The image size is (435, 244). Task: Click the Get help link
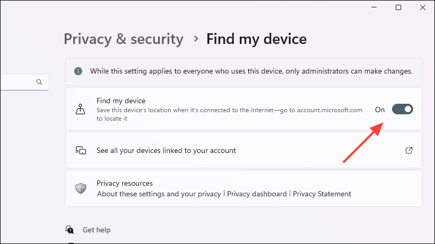click(97, 230)
